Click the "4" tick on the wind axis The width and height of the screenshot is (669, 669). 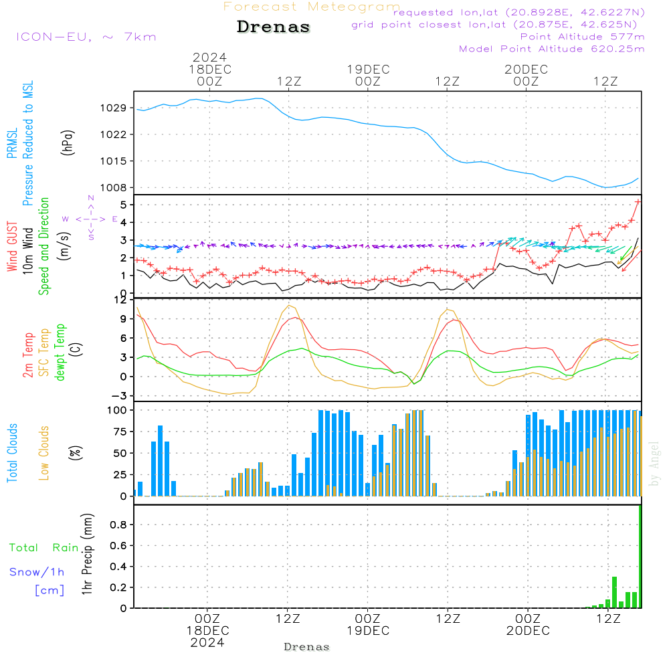(123, 222)
